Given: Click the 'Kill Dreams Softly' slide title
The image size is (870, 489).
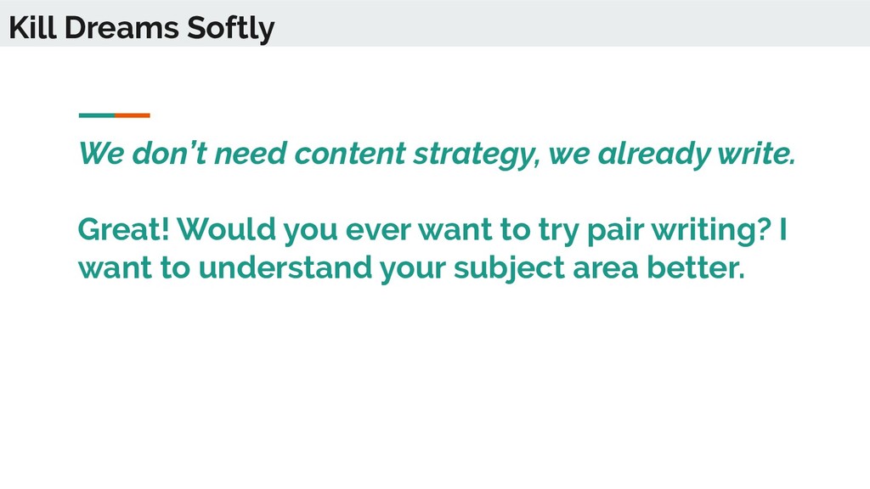Looking at the screenshot, I should [x=142, y=28].
